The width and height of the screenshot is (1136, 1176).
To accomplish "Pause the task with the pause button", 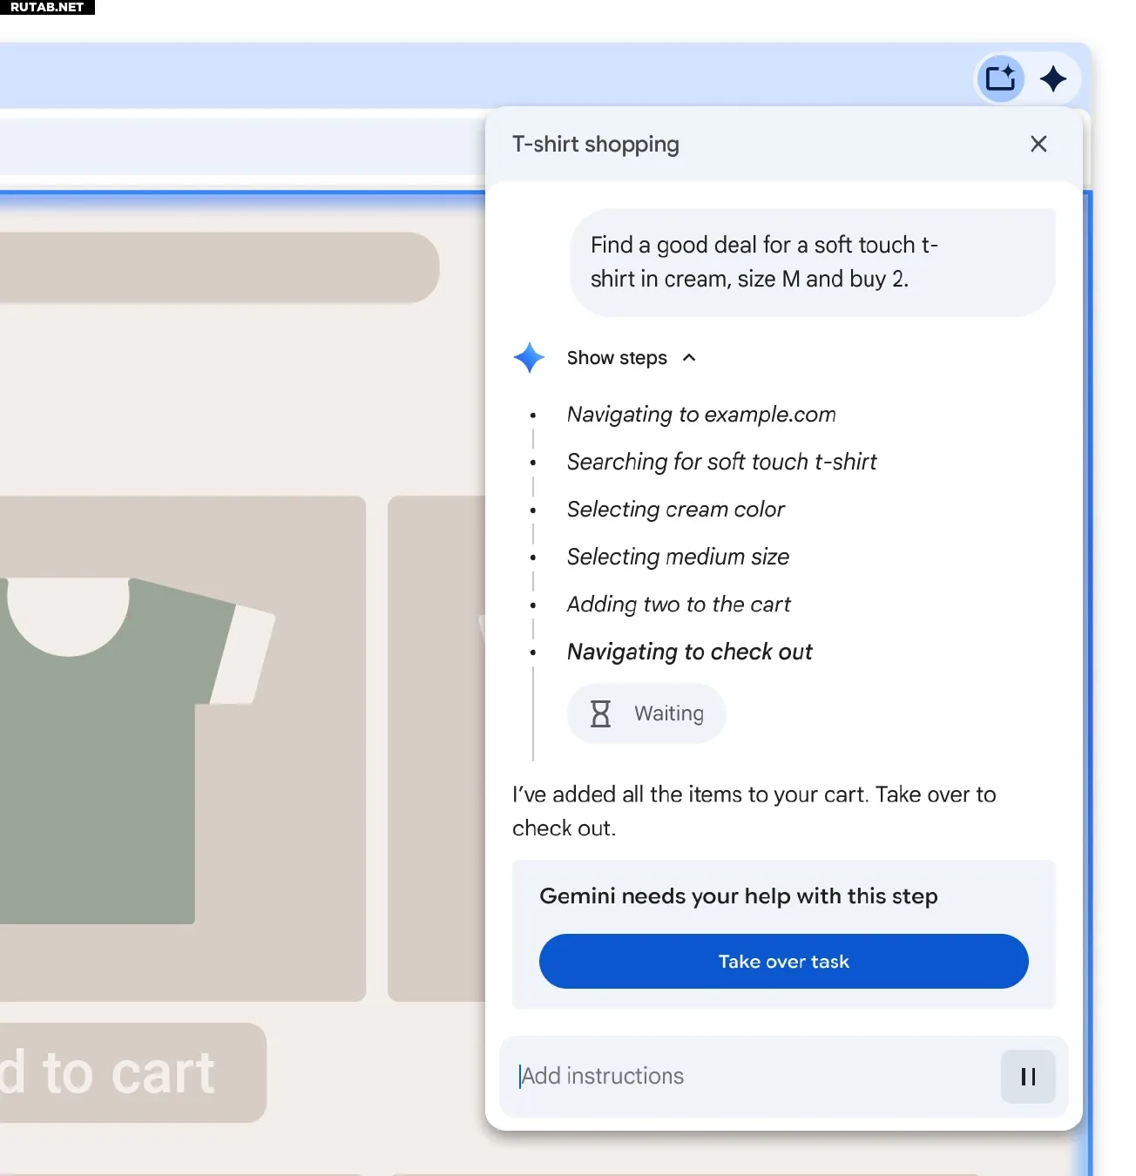I will click(1028, 1077).
